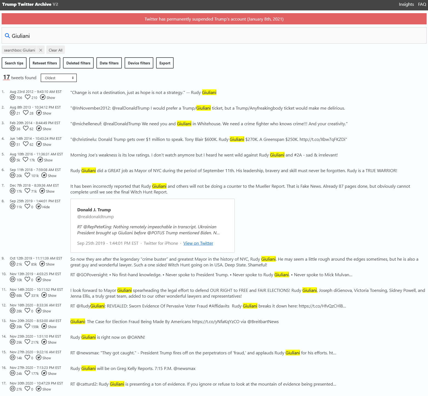Show embedded tweet for Nov 25th 2020
The width and height of the screenshot is (428, 396).
click(x=52, y=342)
